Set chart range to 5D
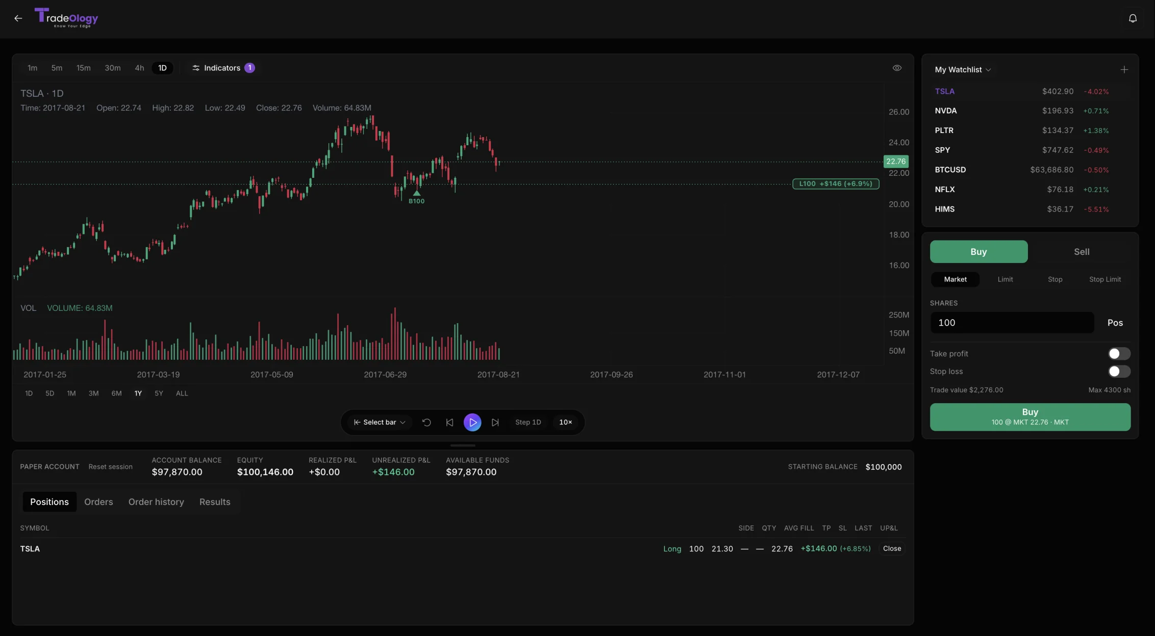Screen dimensions: 1155x636 pyautogui.click(x=49, y=393)
